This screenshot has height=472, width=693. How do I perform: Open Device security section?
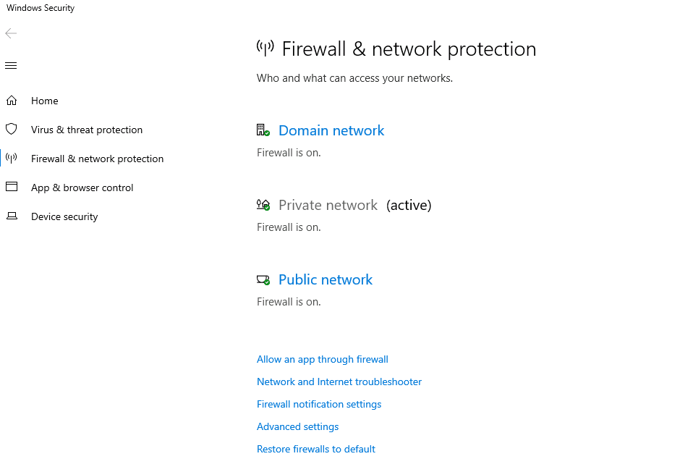point(64,216)
